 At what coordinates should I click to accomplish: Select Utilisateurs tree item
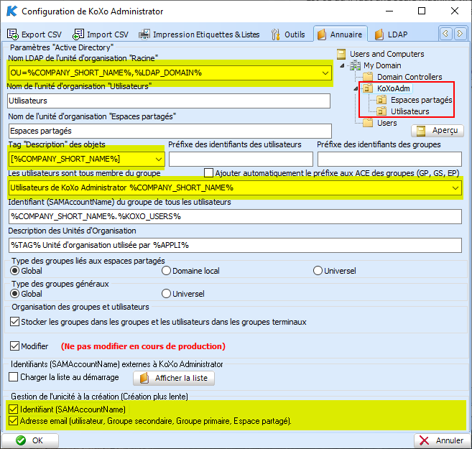(409, 111)
